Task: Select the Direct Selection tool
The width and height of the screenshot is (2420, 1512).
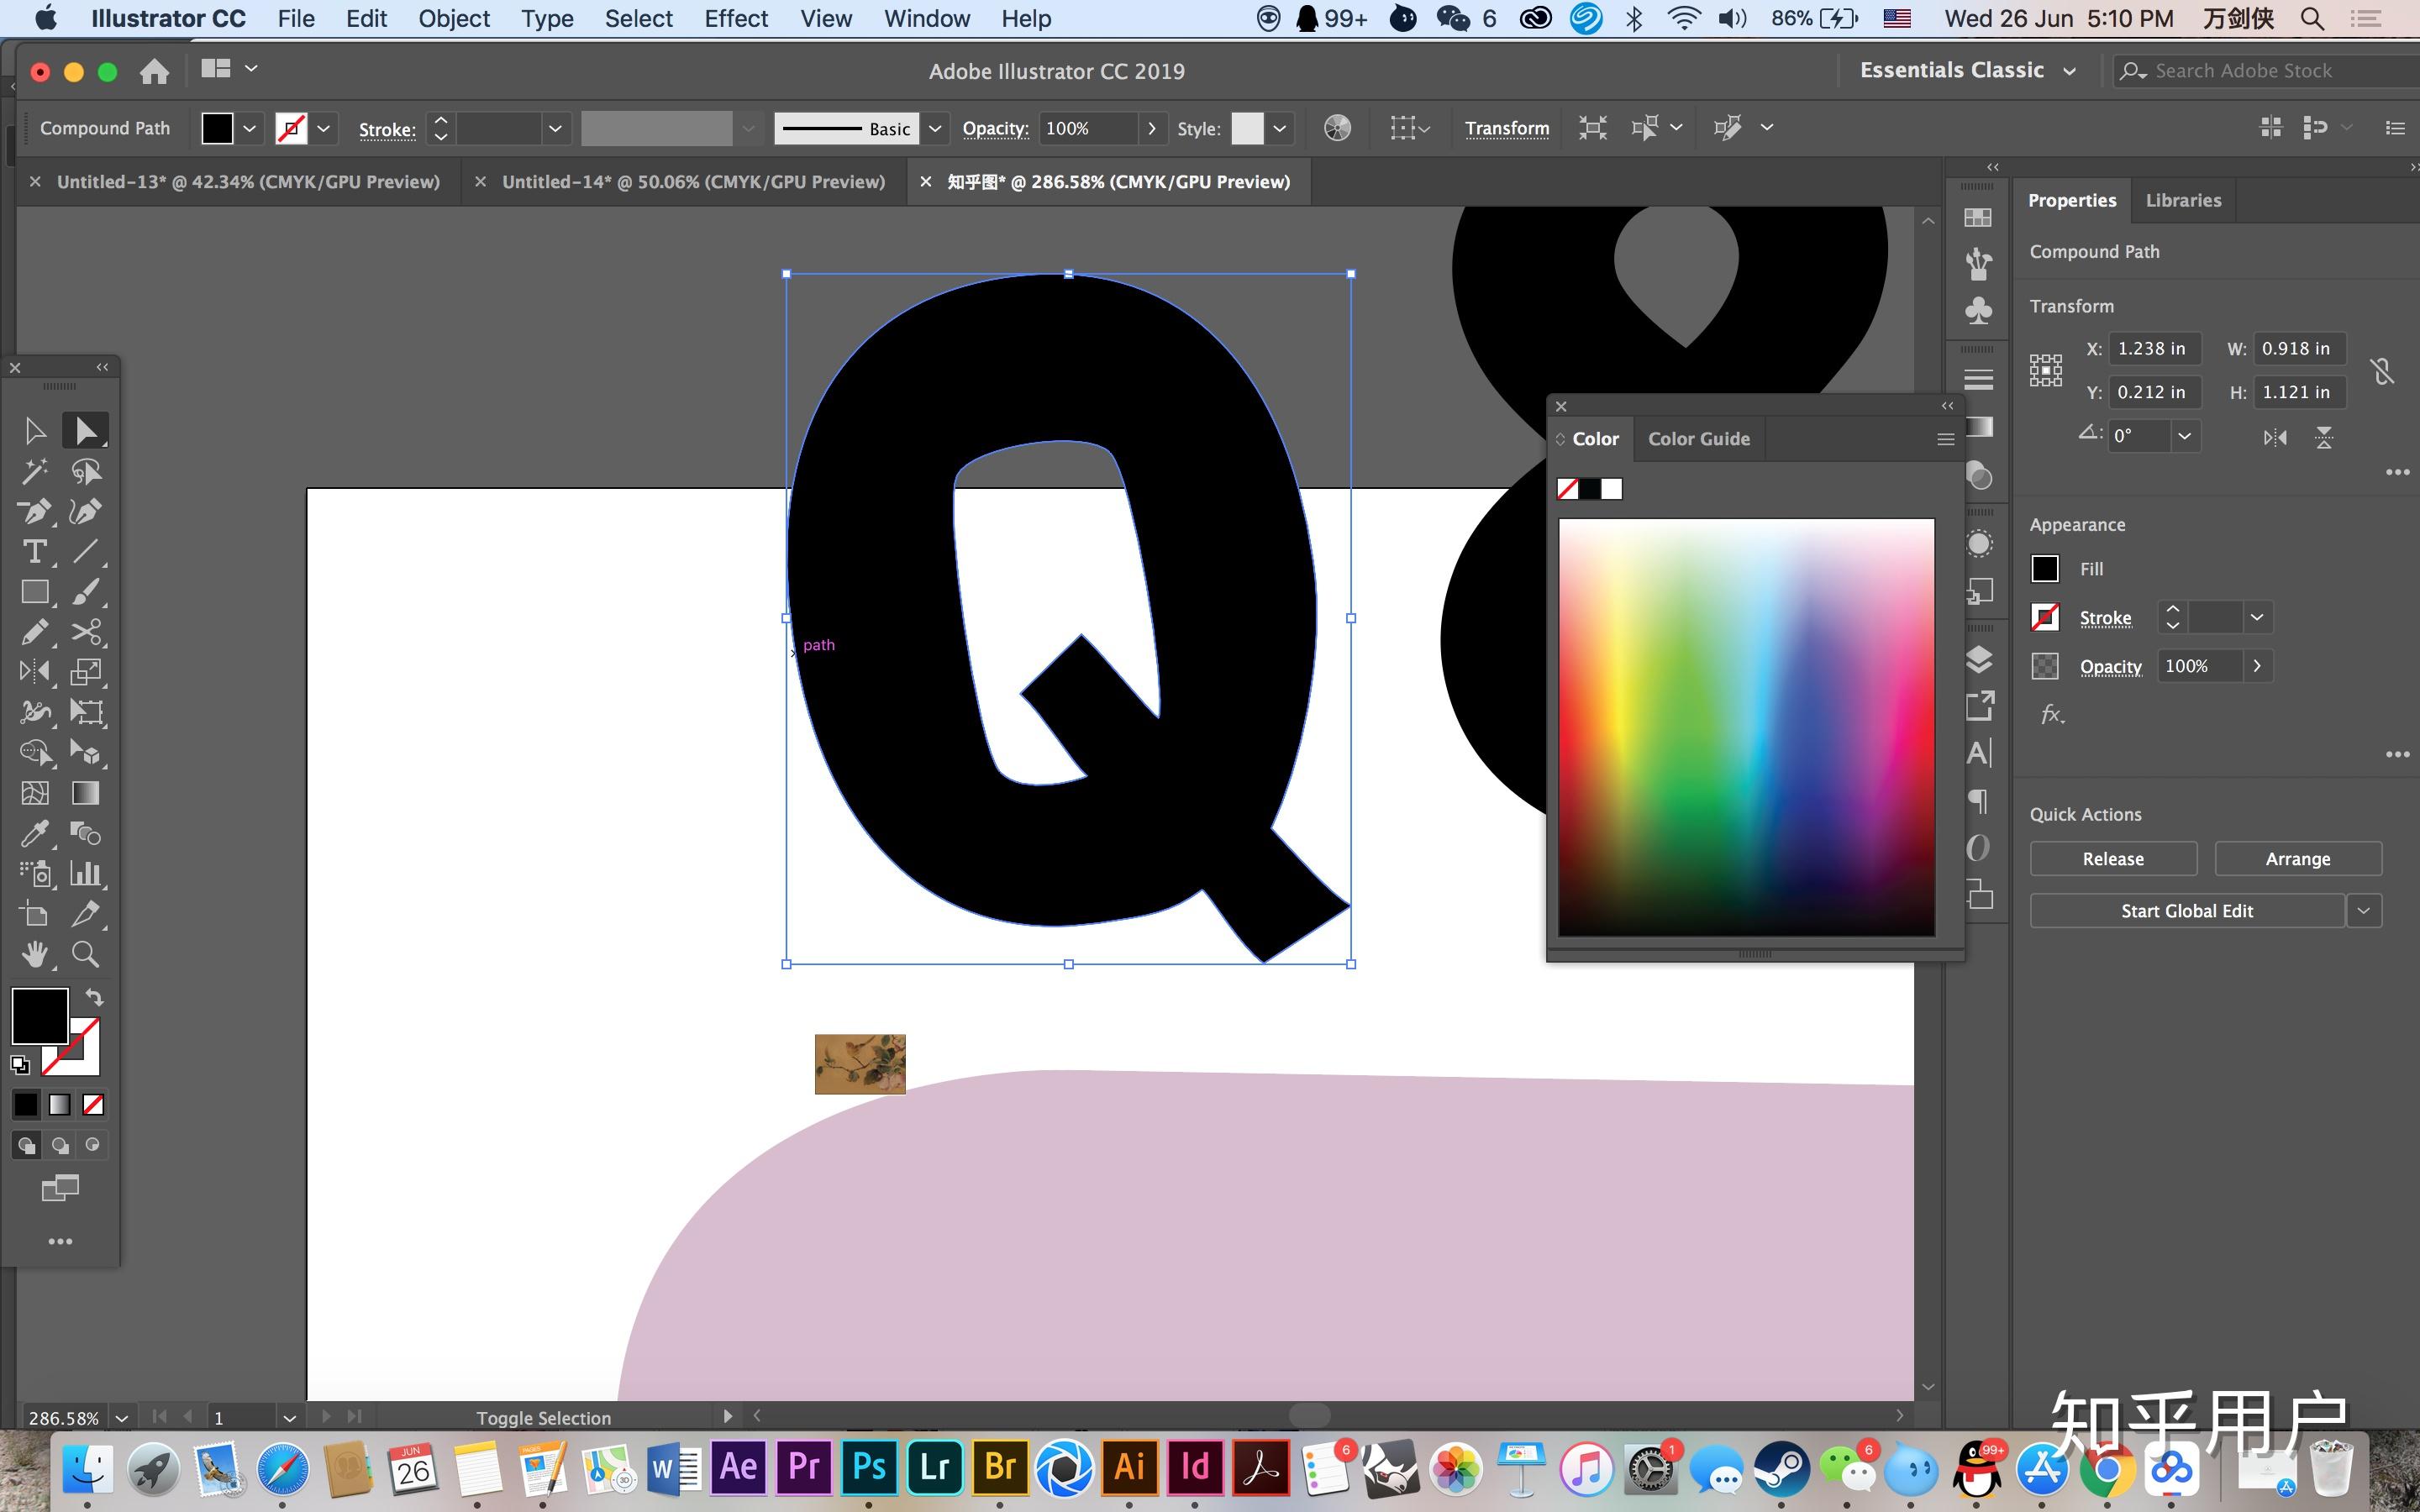Action: click(x=86, y=431)
